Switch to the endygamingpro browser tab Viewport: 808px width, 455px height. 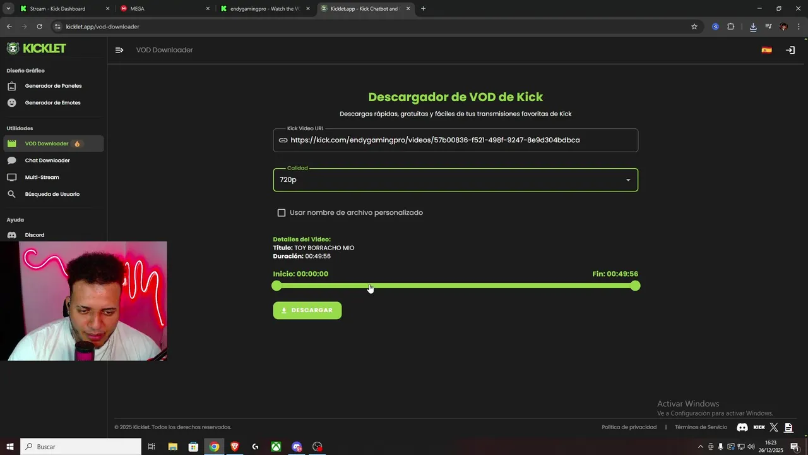point(264,9)
